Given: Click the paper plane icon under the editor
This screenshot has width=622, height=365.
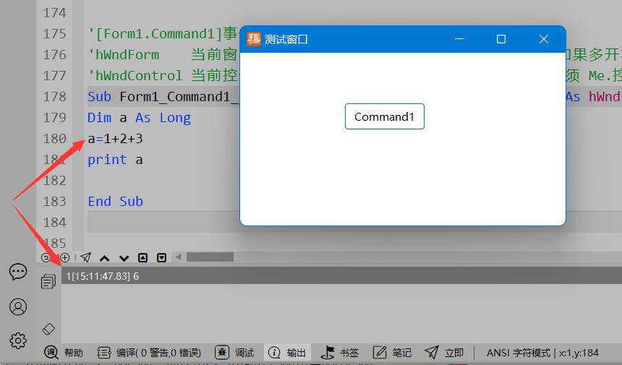Looking at the screenshot, I should coord(85,257).
